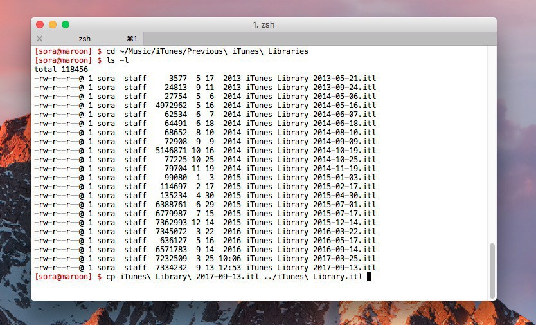Click the '1. zsh' window title
The width and height of the screenshot is (536, 325).
click(x=264, y=24)
